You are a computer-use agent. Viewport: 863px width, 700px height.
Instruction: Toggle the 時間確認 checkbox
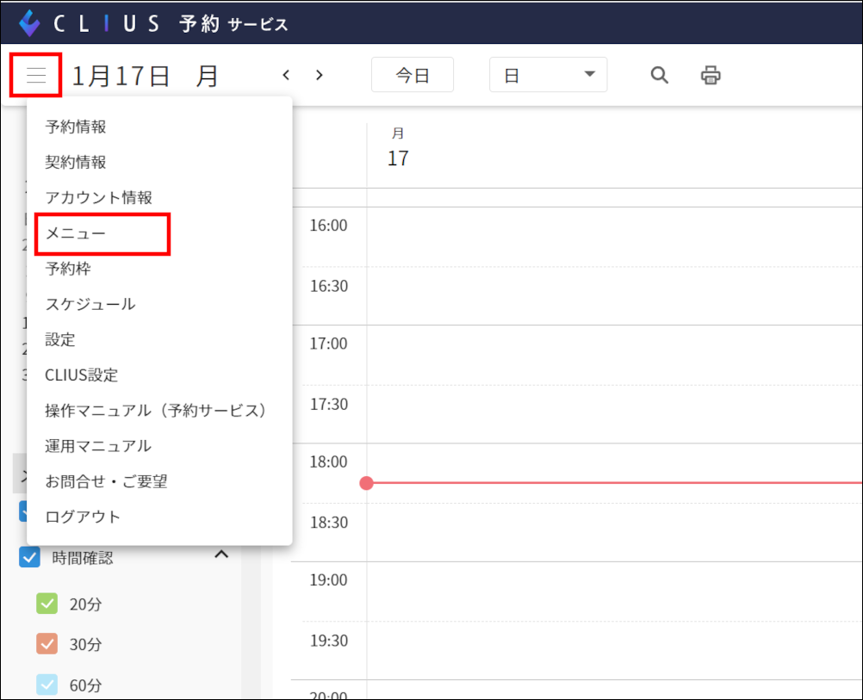click(x=28, y=557)
